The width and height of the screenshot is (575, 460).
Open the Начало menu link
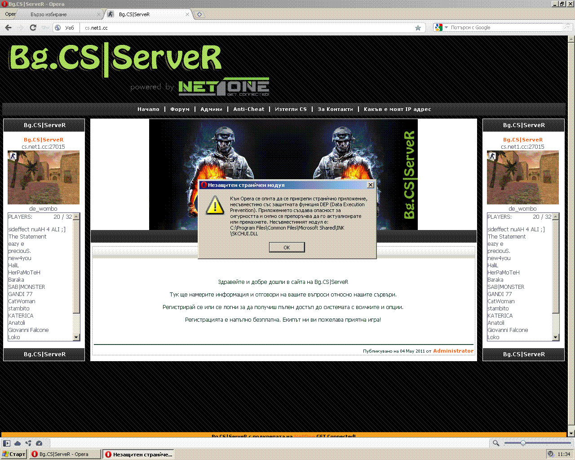[x=148, y=109]
